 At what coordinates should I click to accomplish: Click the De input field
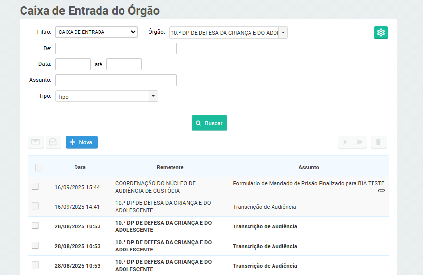[116, 49]
